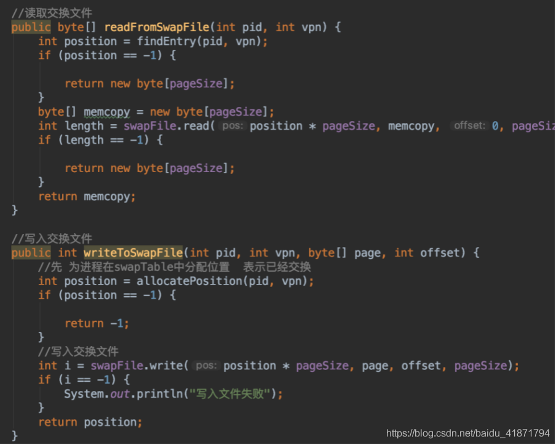Click 'int vpn' parameter of readFromSwapFile

click(x=298, y=27)
